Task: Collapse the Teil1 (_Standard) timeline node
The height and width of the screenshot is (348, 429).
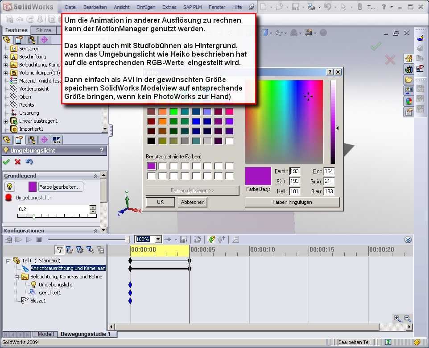Action: [8, 261]
